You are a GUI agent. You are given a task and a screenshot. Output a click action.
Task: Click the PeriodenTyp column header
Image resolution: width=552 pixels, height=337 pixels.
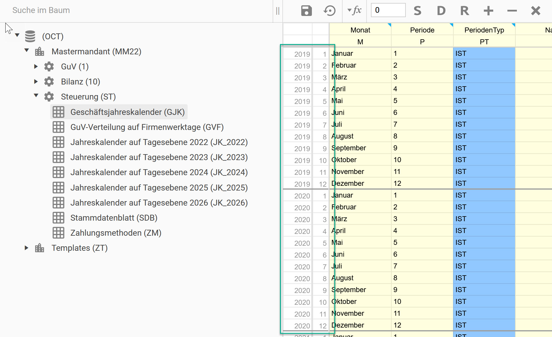(484, 30)
